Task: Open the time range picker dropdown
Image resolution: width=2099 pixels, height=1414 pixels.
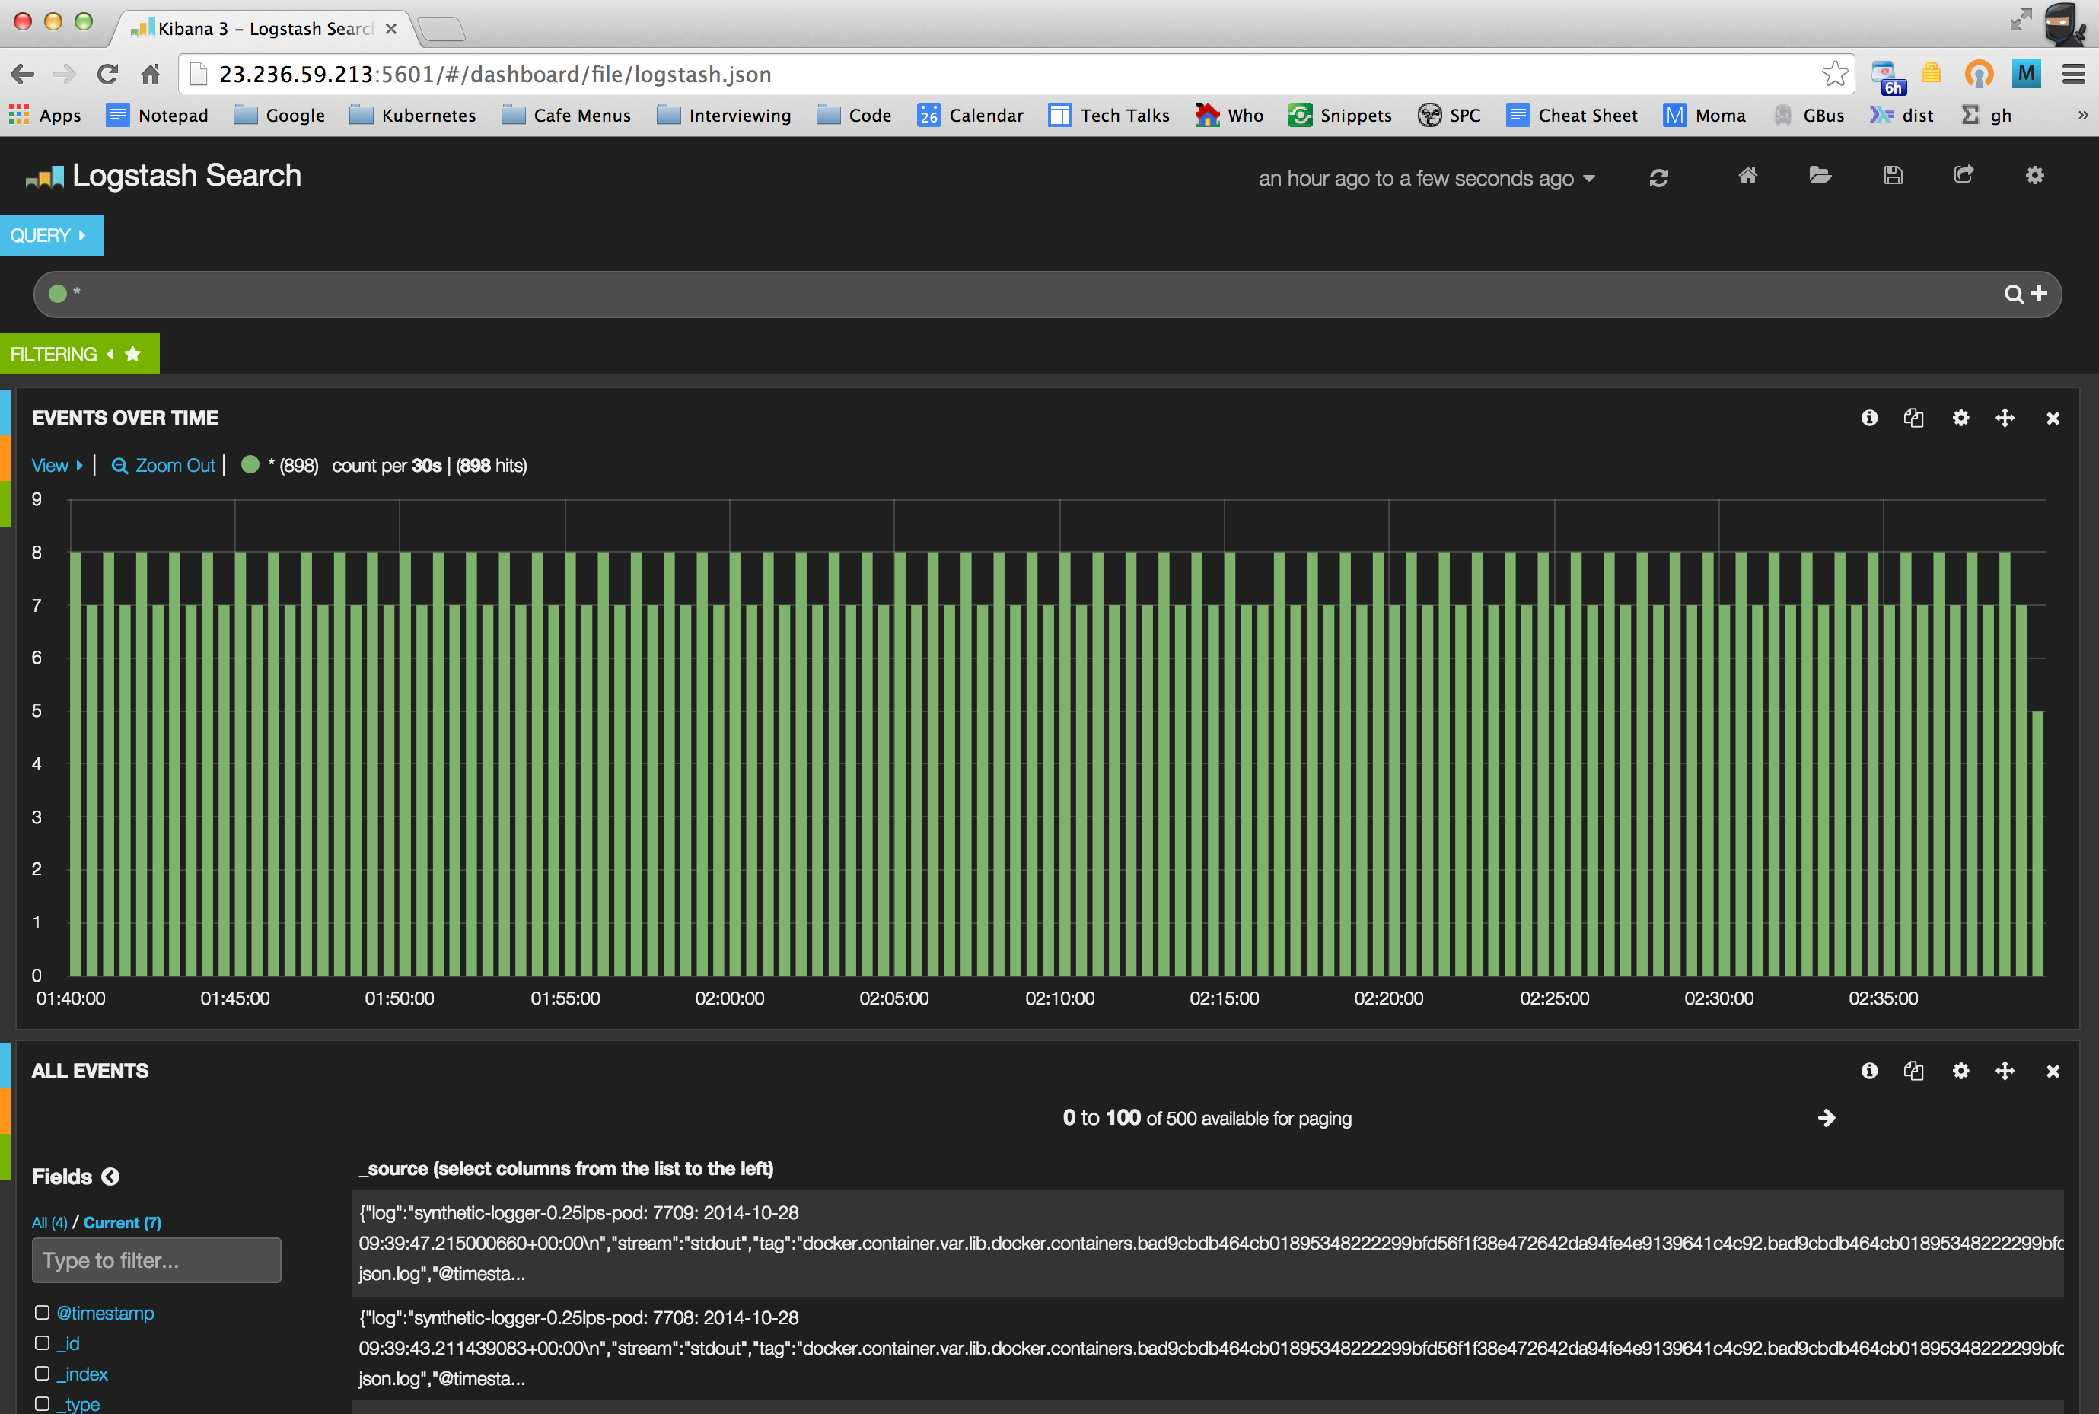Action: [1426, 179]
